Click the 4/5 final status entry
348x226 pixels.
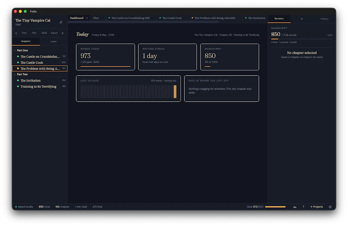[97, 207]
